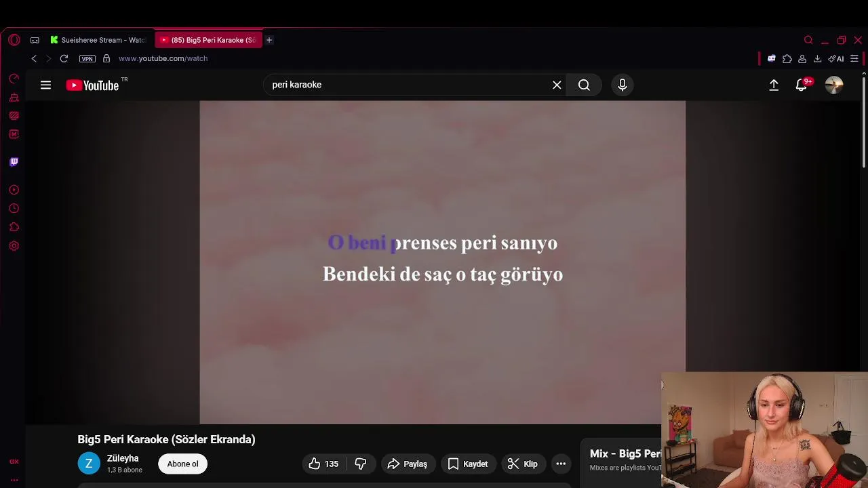868x488 pixels.
Task: Open the extensions puzzle icon
Action: [787, 58]
